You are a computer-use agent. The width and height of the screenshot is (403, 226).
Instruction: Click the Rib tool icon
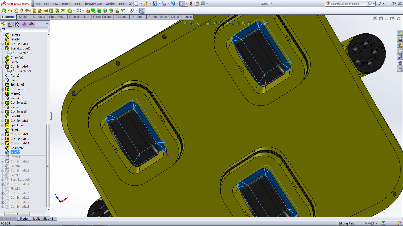coord(88,11)
